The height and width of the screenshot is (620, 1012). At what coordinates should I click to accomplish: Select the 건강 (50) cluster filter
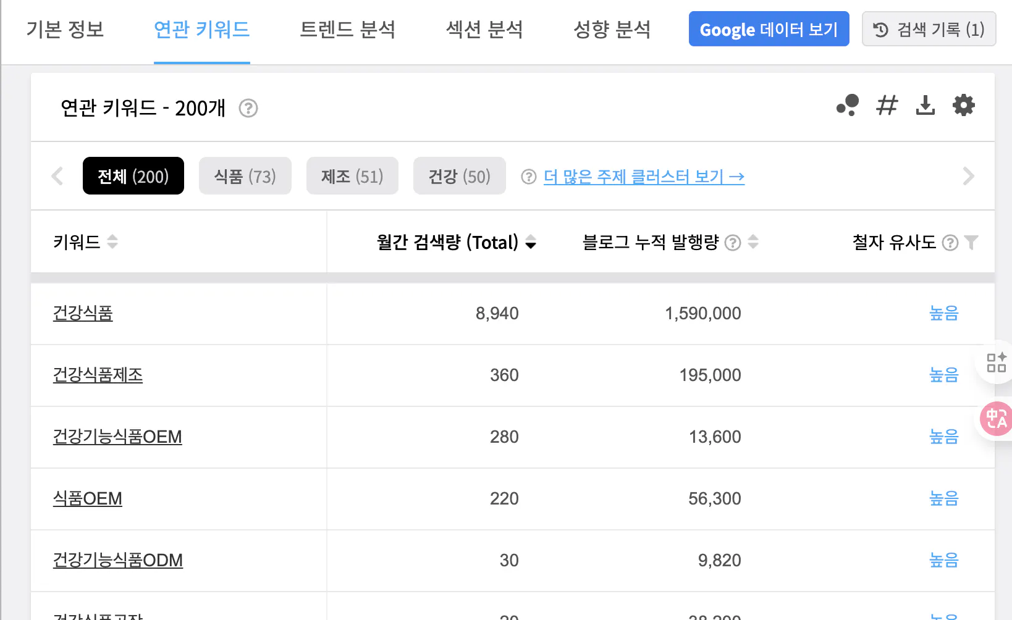[459, 176]
